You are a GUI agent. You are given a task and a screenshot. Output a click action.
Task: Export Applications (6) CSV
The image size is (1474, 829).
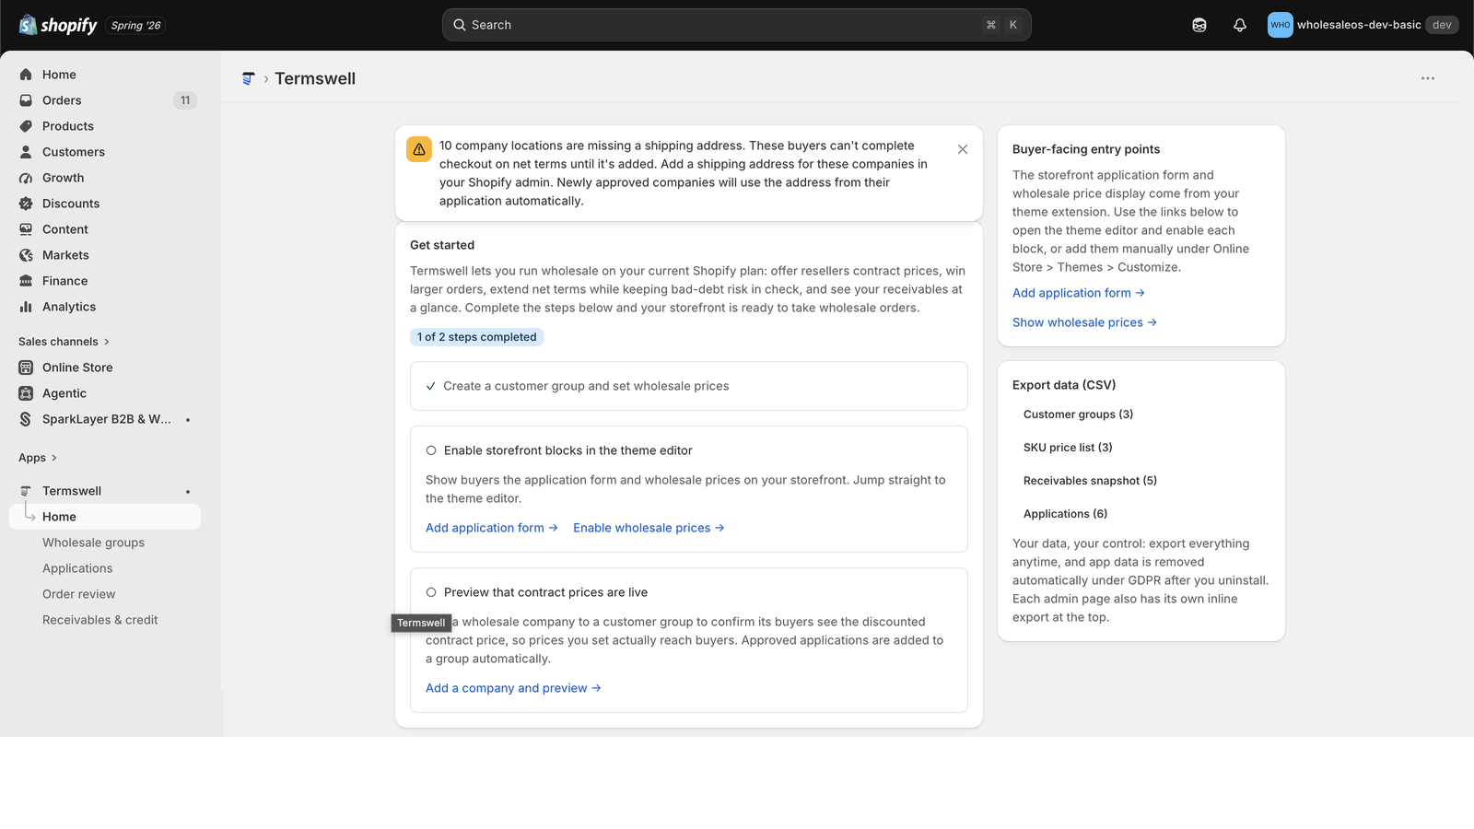click(1065, 514)
